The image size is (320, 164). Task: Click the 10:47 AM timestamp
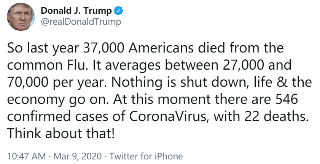click(x=24, y=156)
